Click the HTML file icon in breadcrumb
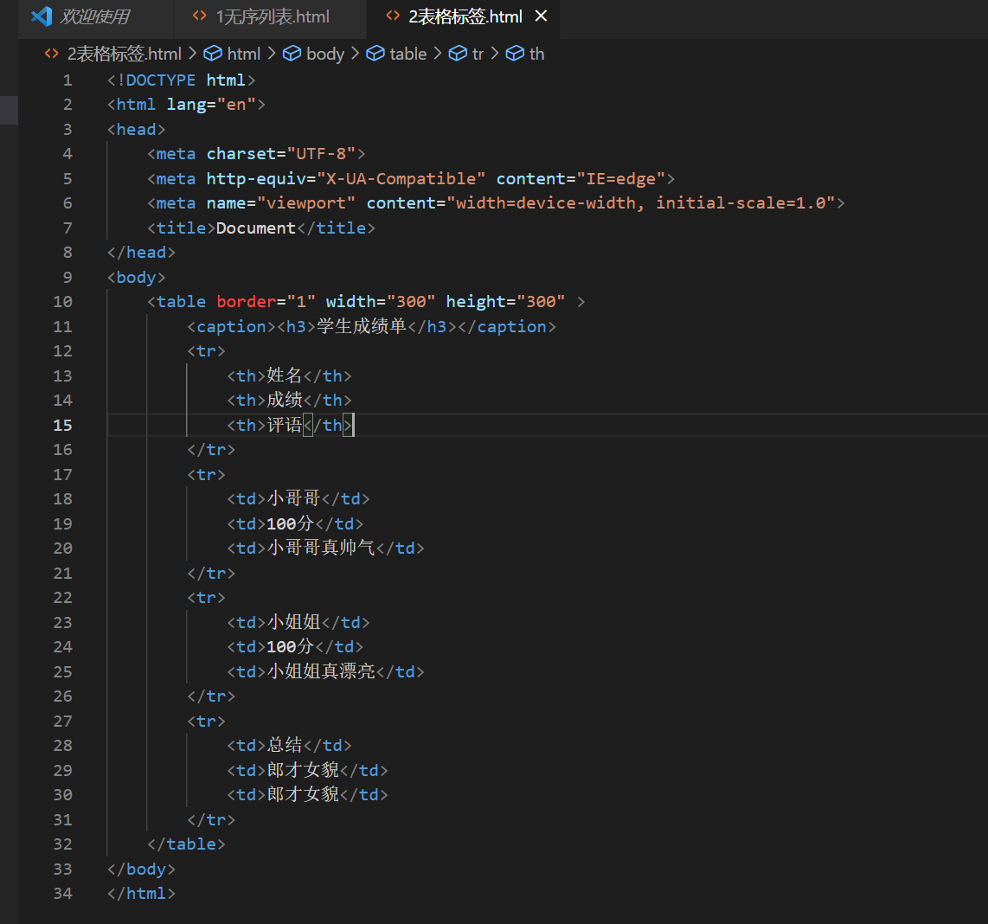Viewport: 988px width, 924px height. (x=52, y=54)
